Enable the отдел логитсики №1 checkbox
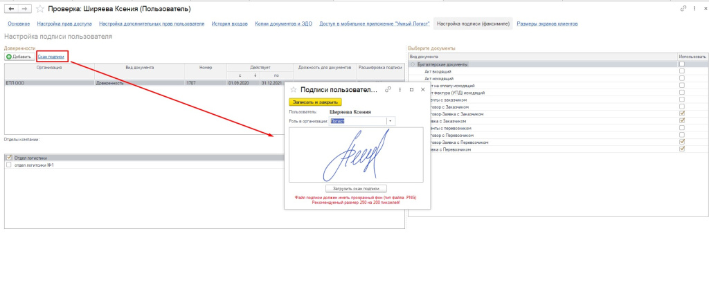 (9, 165)
